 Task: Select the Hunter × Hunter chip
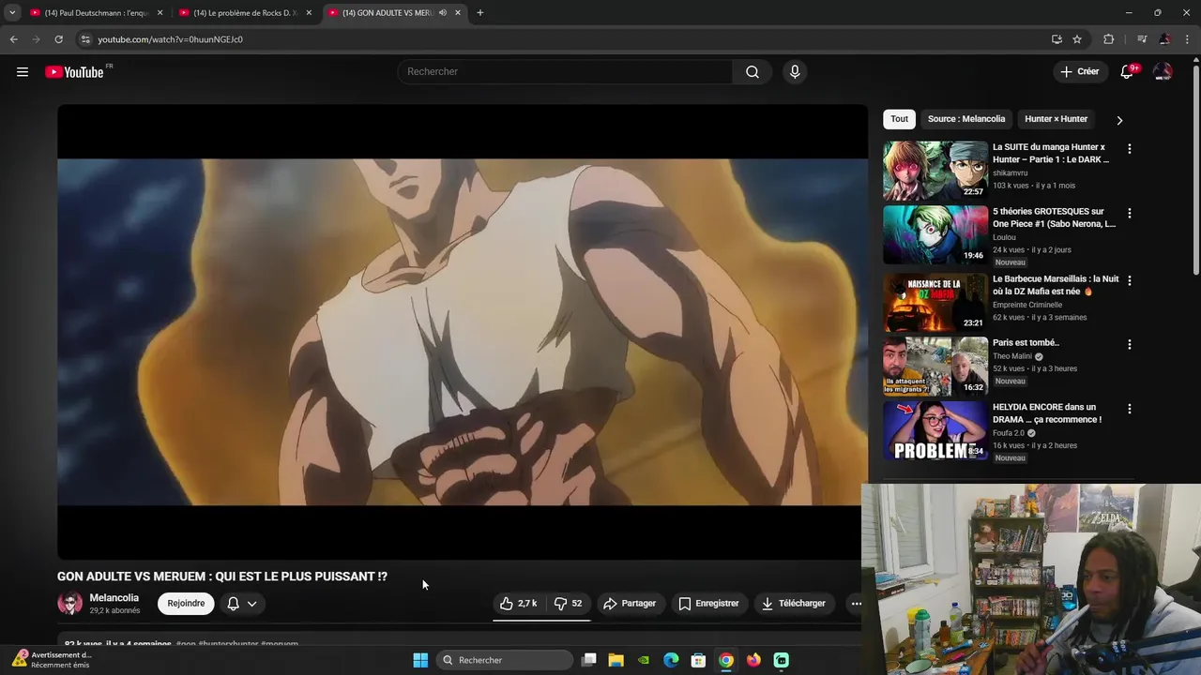1056,119
